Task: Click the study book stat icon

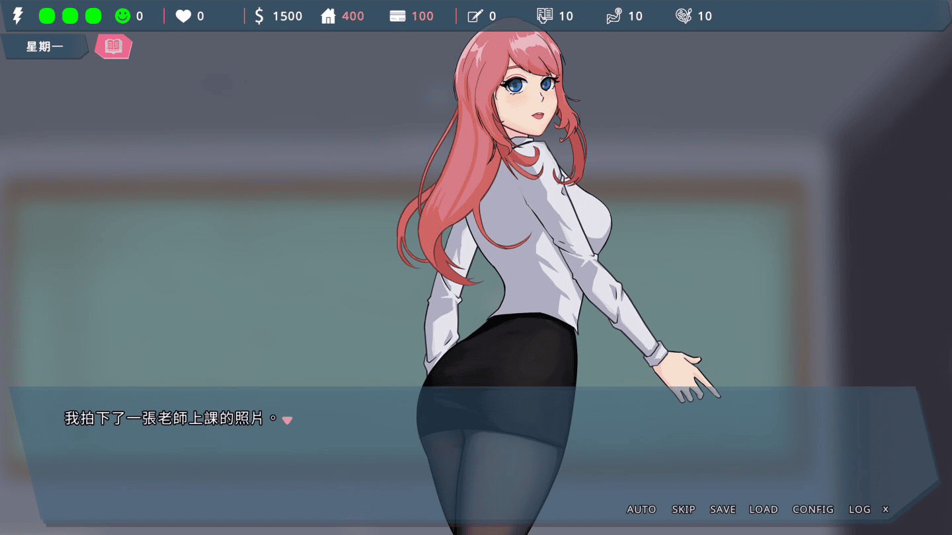Action: click(545, 16)
